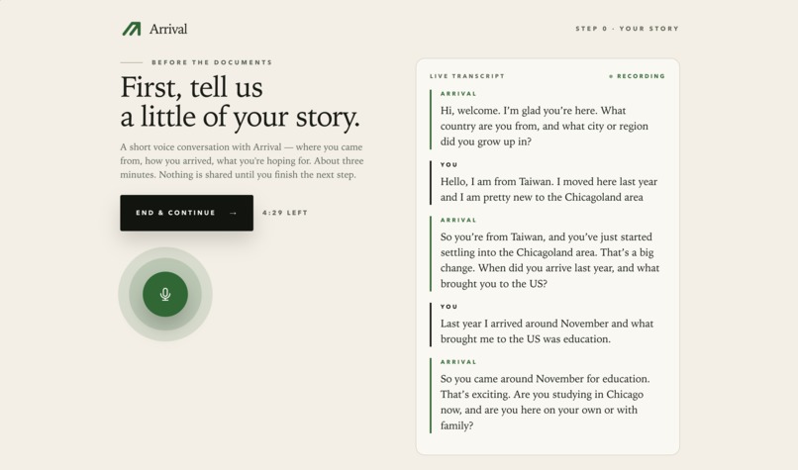Click the Recording status label
This screenshot has height=470, width=798.
click(x=641, y=76)
